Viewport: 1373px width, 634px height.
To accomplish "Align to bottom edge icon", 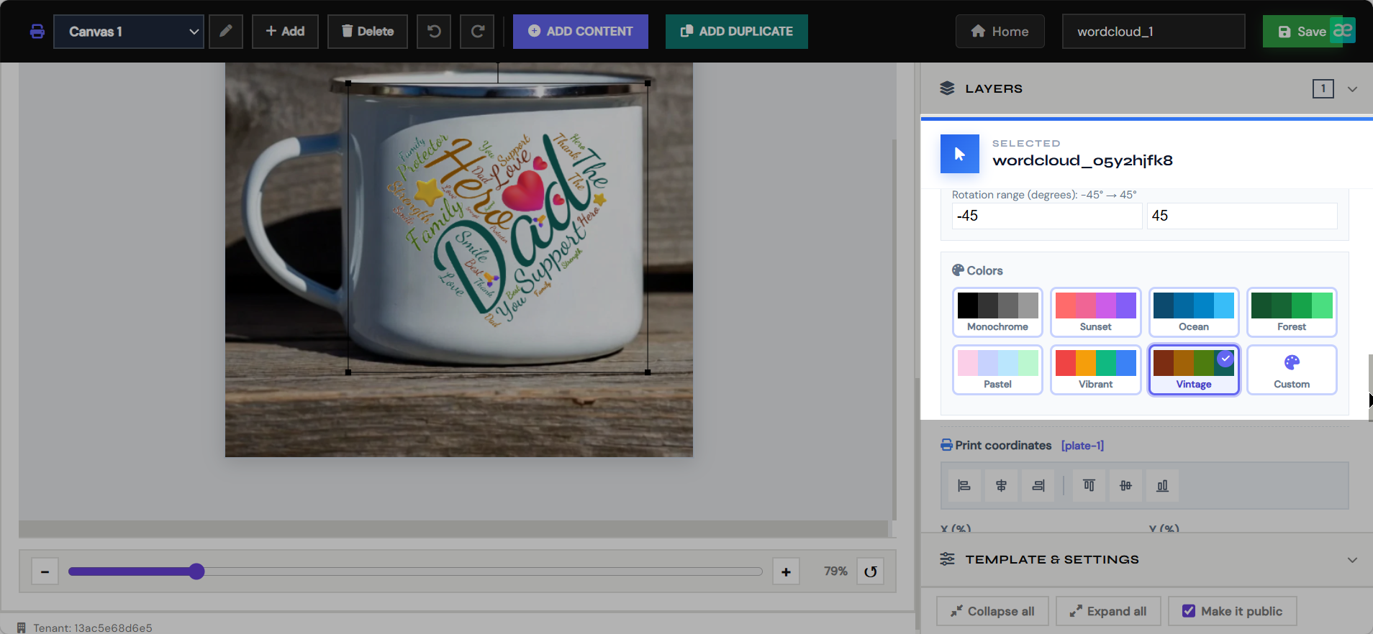I will [1162, 486].
